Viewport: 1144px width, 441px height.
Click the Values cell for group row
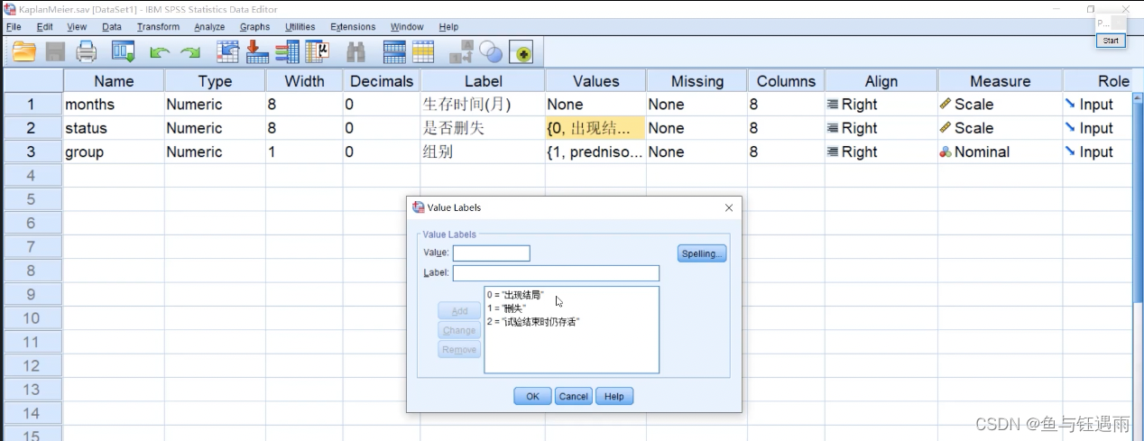595,152
